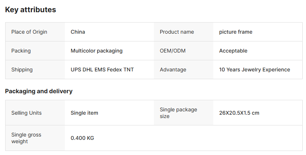The height and width of the screenshot is (155, 306).
Task: Select the China origin value
Action: (x=78, y=32)
